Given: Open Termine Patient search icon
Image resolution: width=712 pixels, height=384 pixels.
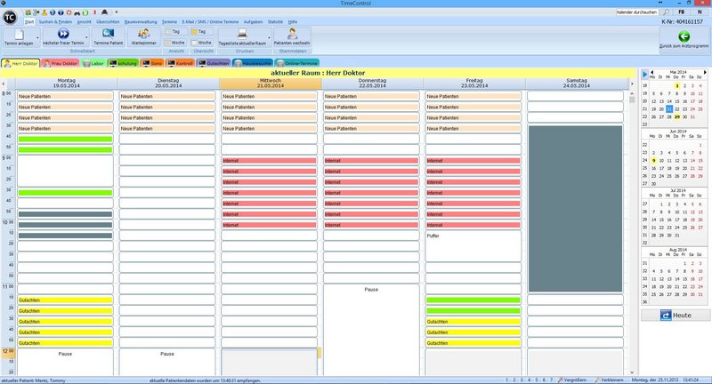Looking at the screenshot, I should [107, 33].
